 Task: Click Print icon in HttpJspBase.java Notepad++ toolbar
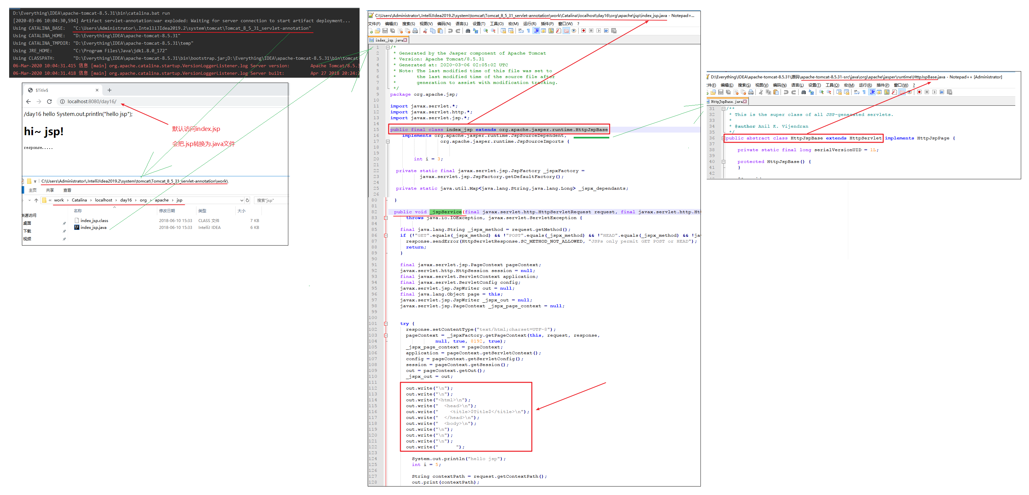[x=751, y=92]
